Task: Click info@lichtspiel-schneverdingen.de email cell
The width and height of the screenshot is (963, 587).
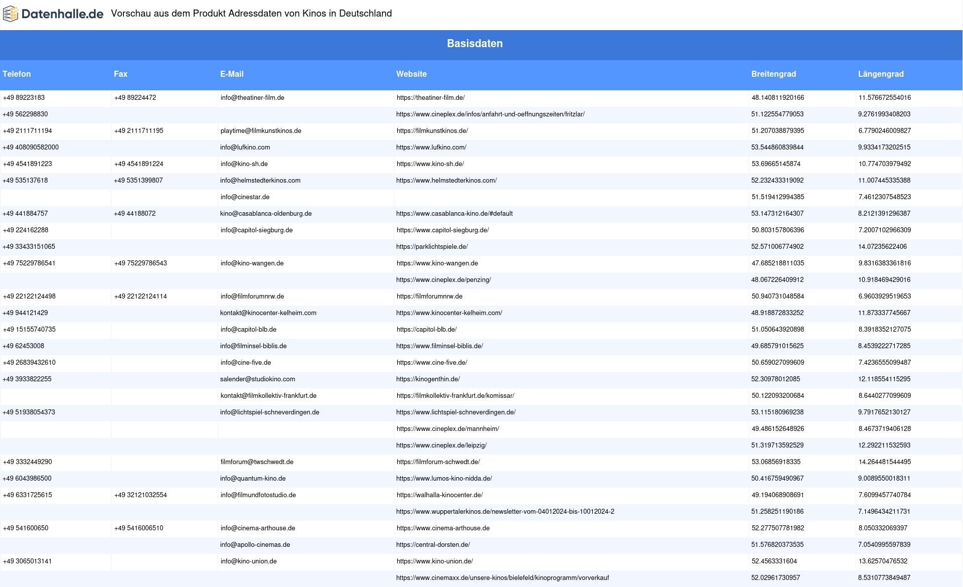Action: (269, 412)
